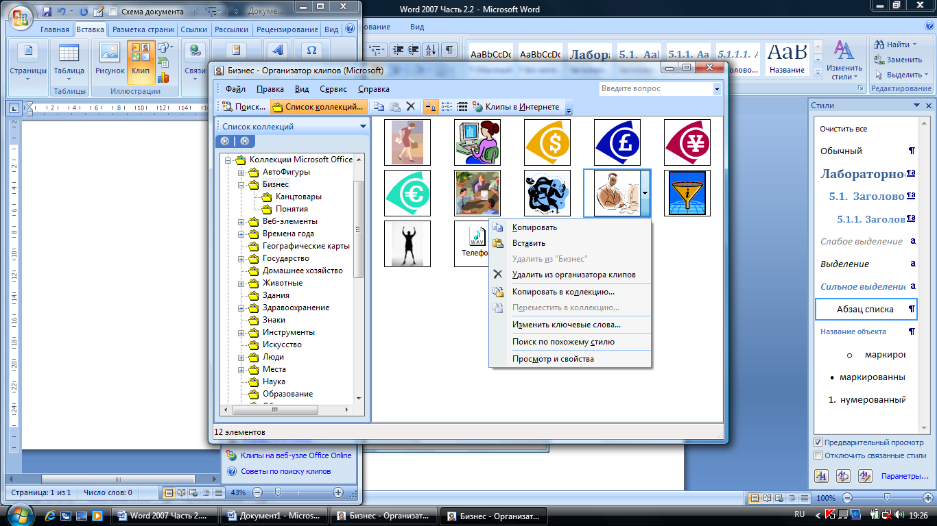Open the Omega symbol gallery
Screen dimensions: 937x526
click(x=311, y=51)
